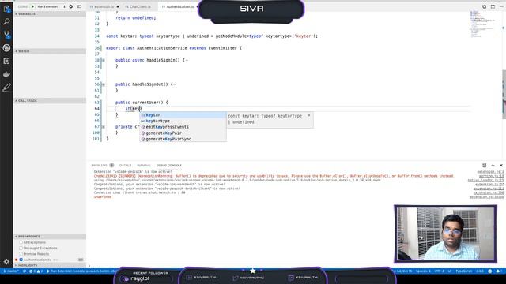
Task: Unfold handleSignOut method at line 56
Action: click(x=104, y=84)
